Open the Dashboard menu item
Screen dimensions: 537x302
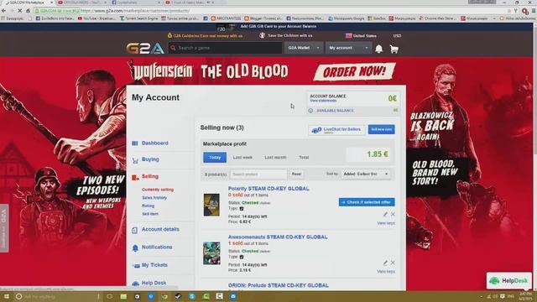[154, 143]
